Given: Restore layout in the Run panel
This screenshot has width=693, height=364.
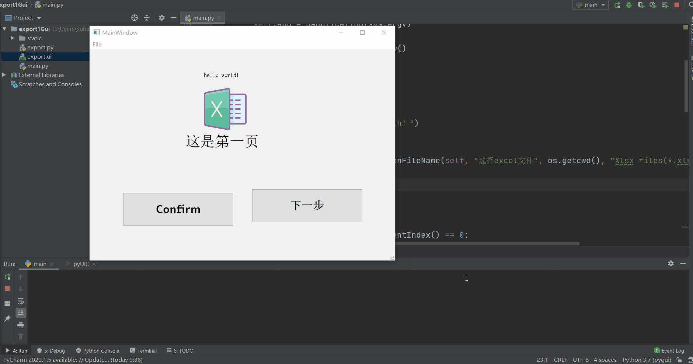Looking at the screenshot, I should [7, 304].
